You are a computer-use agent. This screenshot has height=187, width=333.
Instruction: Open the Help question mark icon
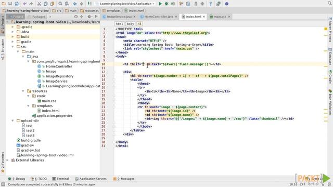210,4
